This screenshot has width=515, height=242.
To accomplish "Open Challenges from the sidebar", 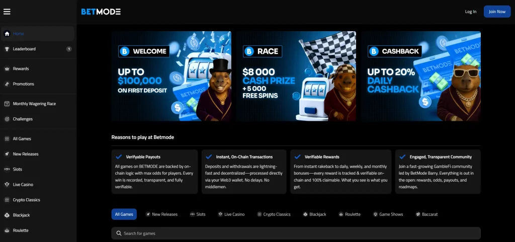I will 23,119.
